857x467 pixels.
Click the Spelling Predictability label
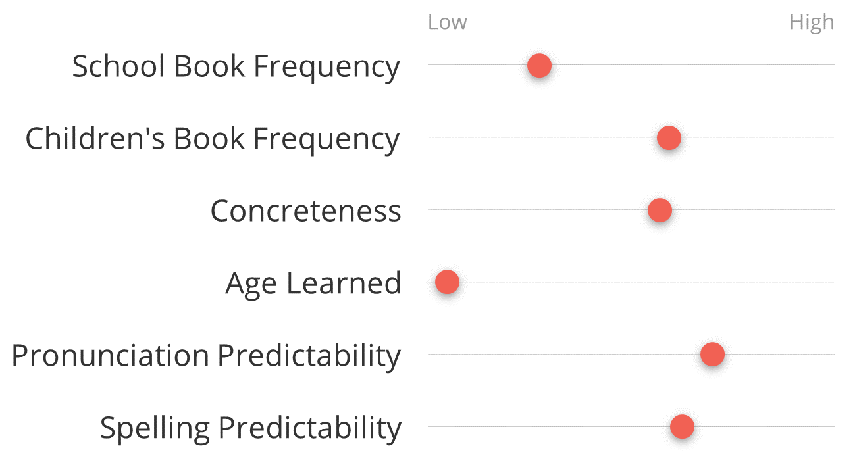click(251, 428)
